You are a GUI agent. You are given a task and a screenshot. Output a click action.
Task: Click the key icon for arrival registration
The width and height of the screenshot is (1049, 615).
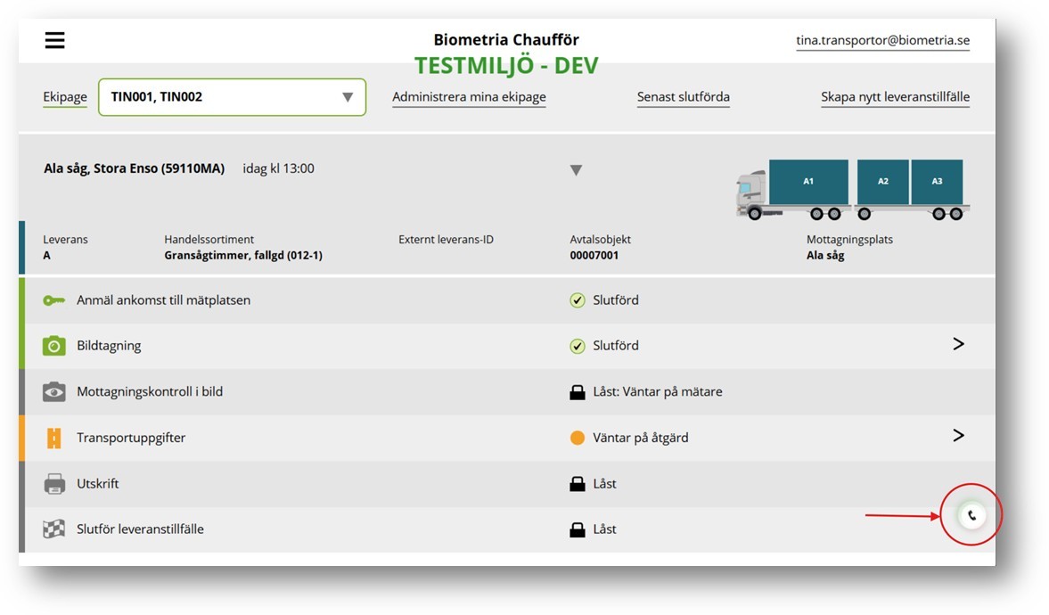click(54, 300)
